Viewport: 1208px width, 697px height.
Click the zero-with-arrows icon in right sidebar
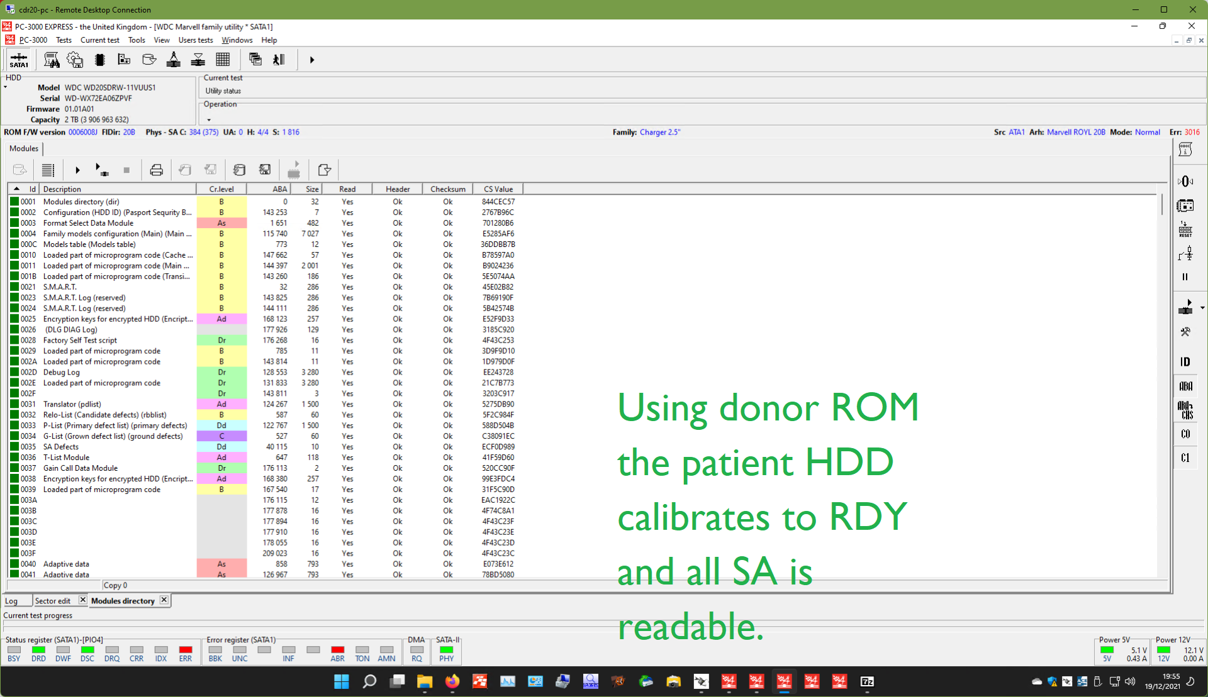1185,182
